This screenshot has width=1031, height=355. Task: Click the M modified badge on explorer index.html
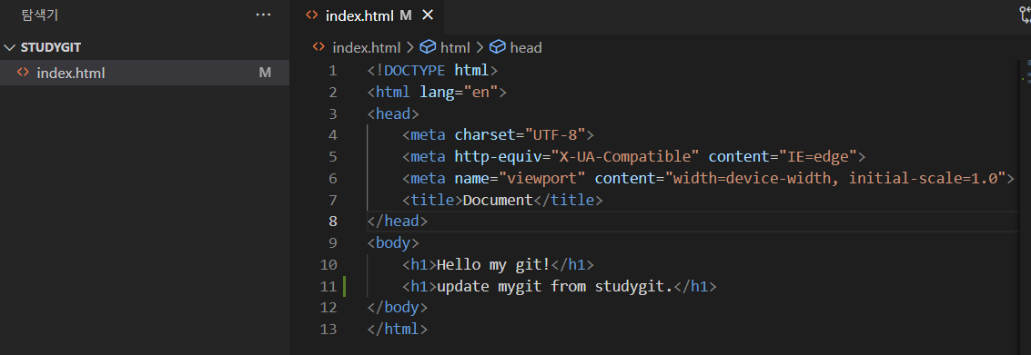[x=265, y=73]
